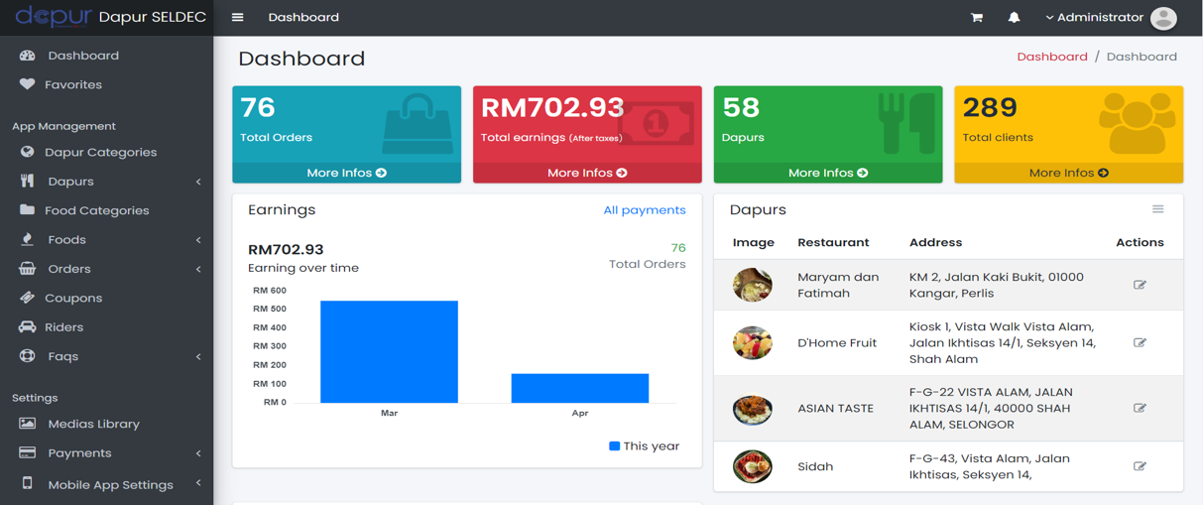
Task: Edit the Maryam dan Fatimah restaurant entry
Action: 1140,285
